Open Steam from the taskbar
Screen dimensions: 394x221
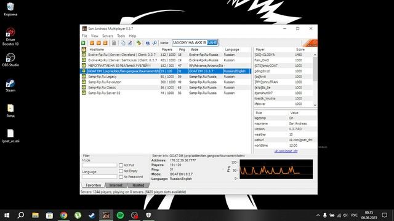pos(92,215)
